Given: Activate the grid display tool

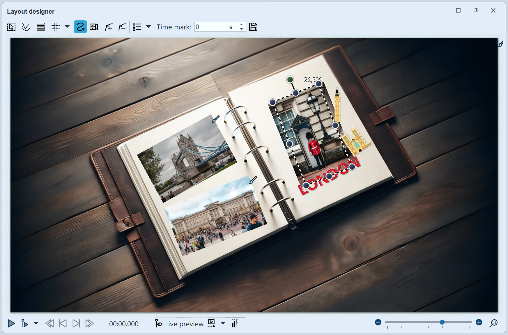Looking at the screenshot, I should pyautogui.click(x=56, y=27).
